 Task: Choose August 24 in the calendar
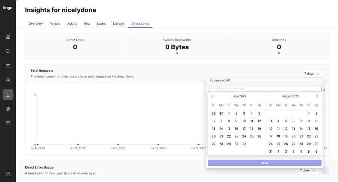[271, 144]
